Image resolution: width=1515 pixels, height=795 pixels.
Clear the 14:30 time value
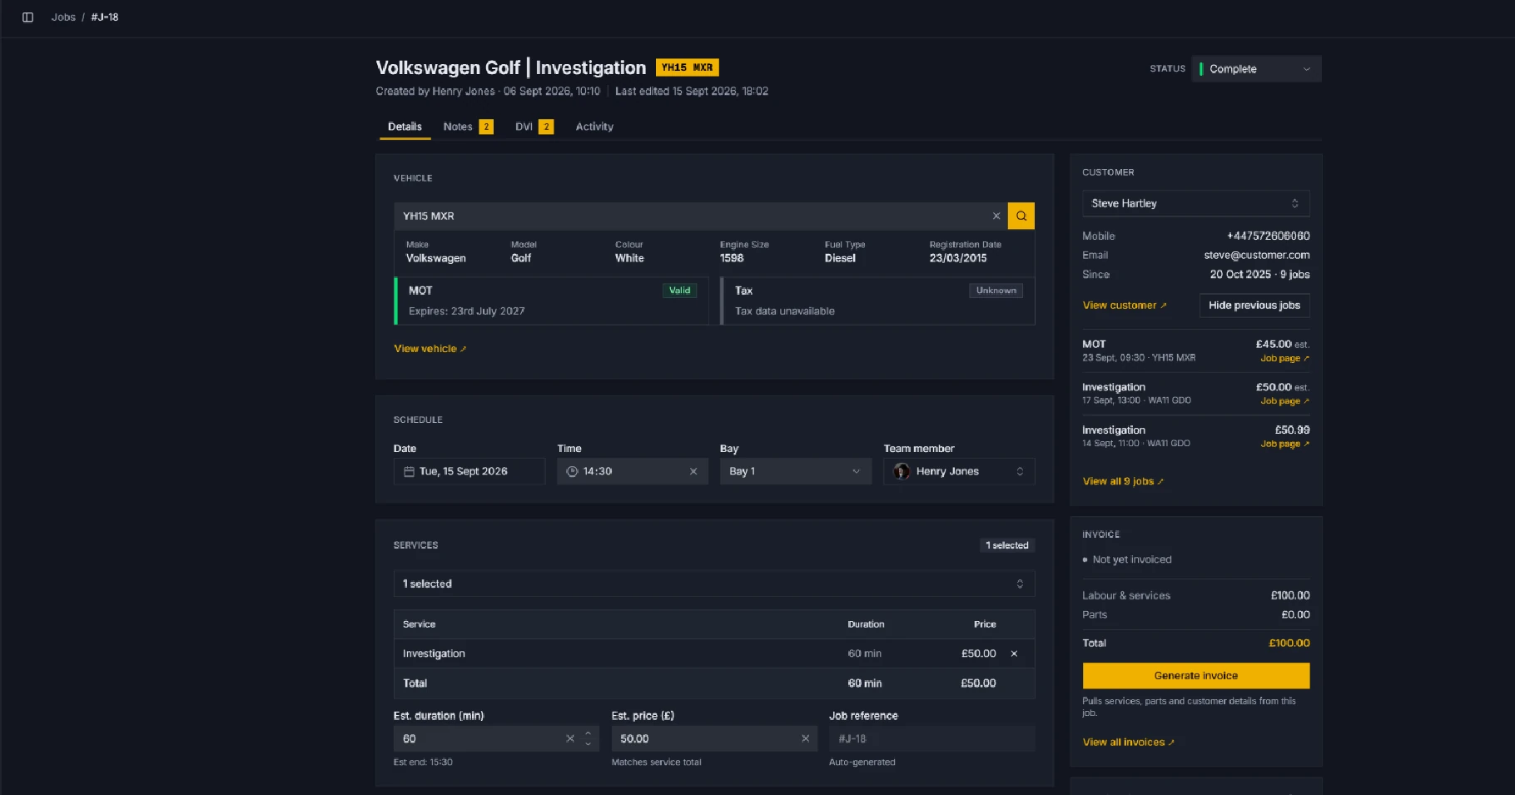(x=693, y=471)
